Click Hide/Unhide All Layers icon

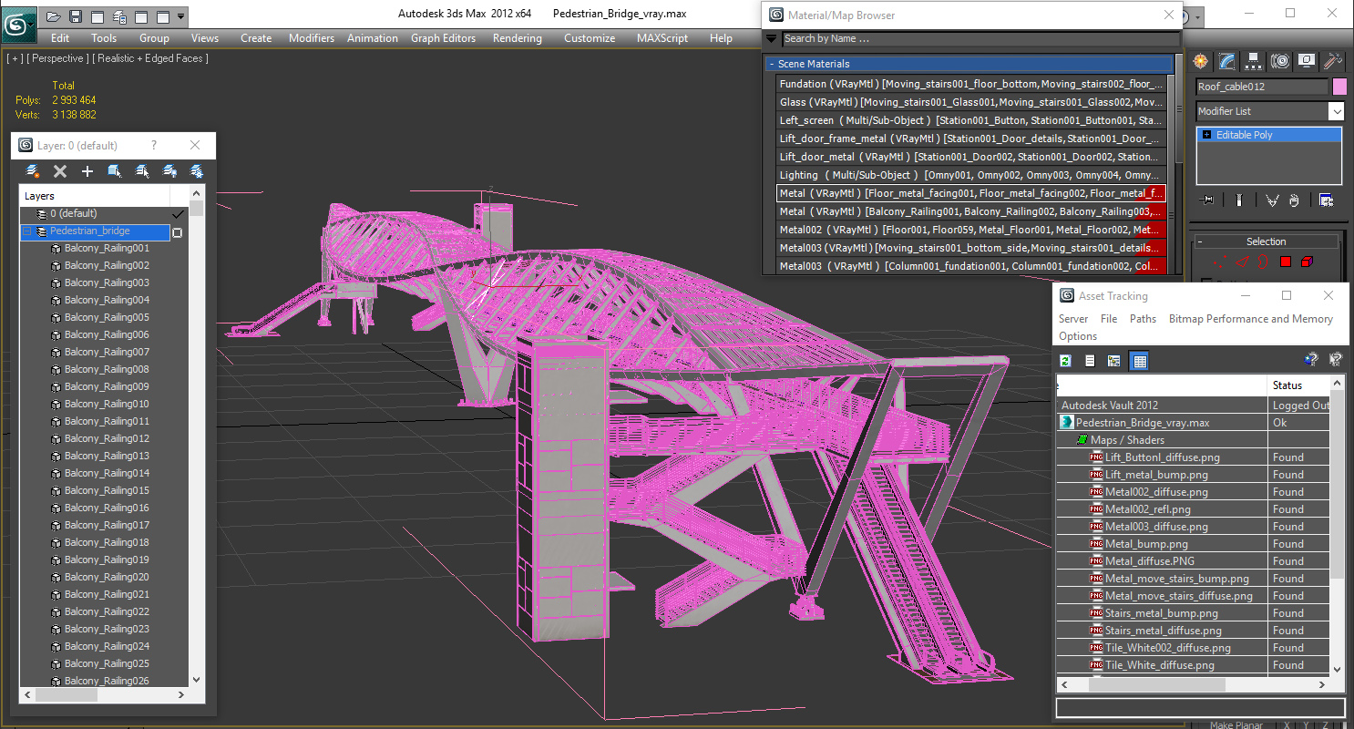(x=169, y=171)
